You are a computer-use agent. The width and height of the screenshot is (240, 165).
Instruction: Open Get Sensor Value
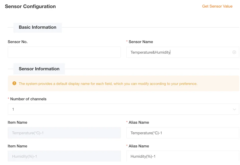coord(217,6)
